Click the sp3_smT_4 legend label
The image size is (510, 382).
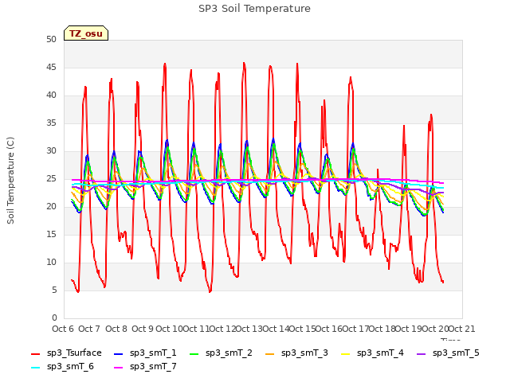(x=380, y=353)
